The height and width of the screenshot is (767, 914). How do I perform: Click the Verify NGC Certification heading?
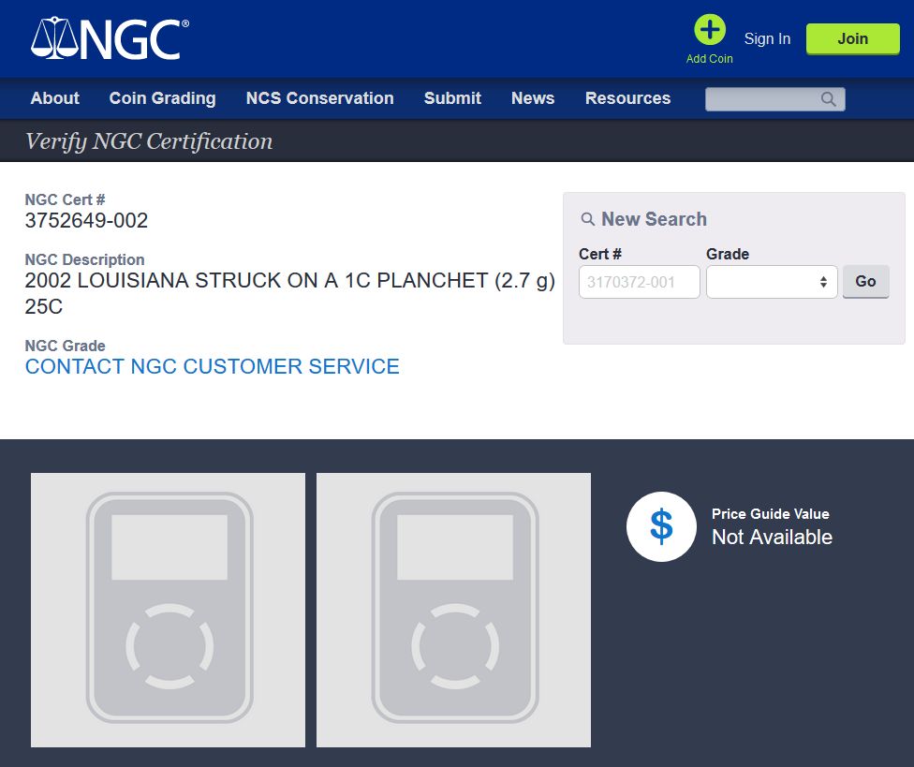[149, 141]
